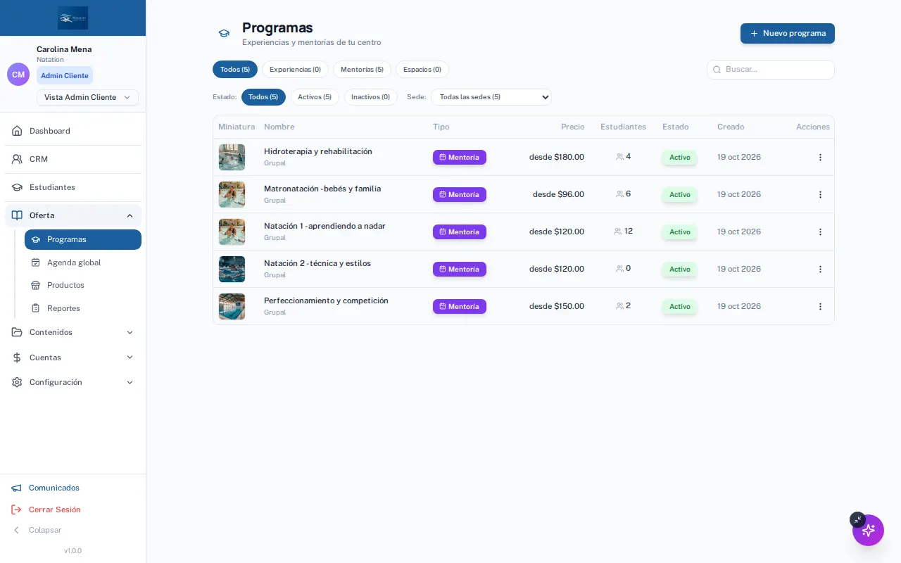
Task: Click into the Buscar search field
Action: pyautogui.click(x=771, y=70)
